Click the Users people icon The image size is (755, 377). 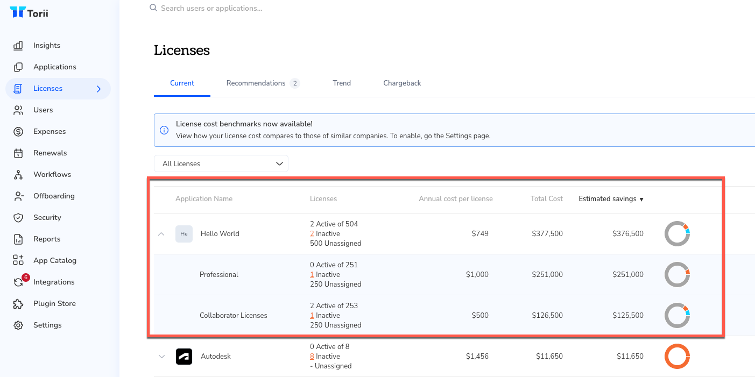click(x=18, y=110)
